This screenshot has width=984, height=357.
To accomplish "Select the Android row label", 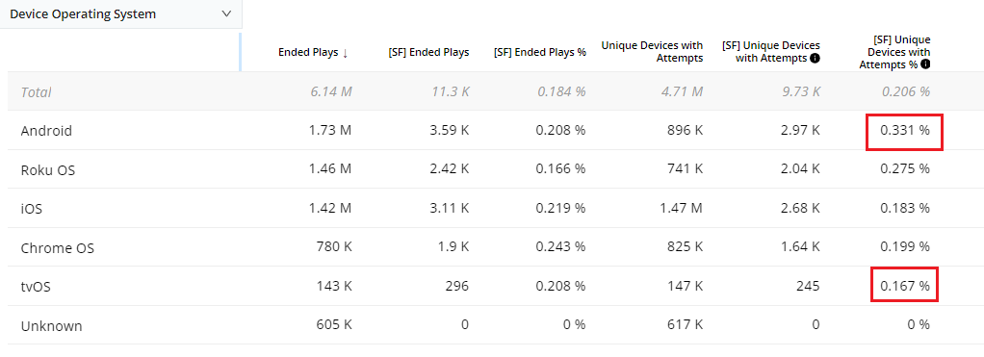I will point(46,131).
